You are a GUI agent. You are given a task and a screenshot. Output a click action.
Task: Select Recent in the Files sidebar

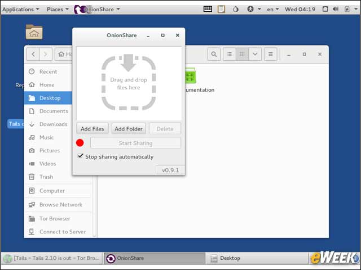48,71
